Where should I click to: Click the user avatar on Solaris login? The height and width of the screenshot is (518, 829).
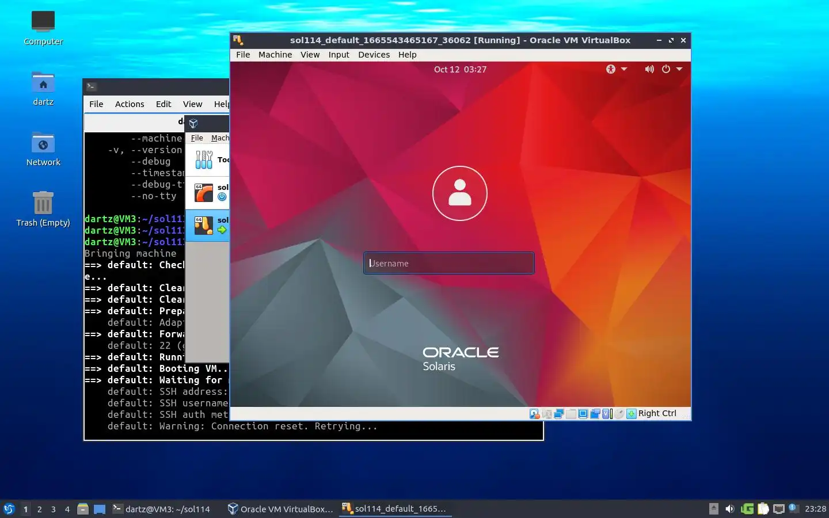tap(460, 193)
